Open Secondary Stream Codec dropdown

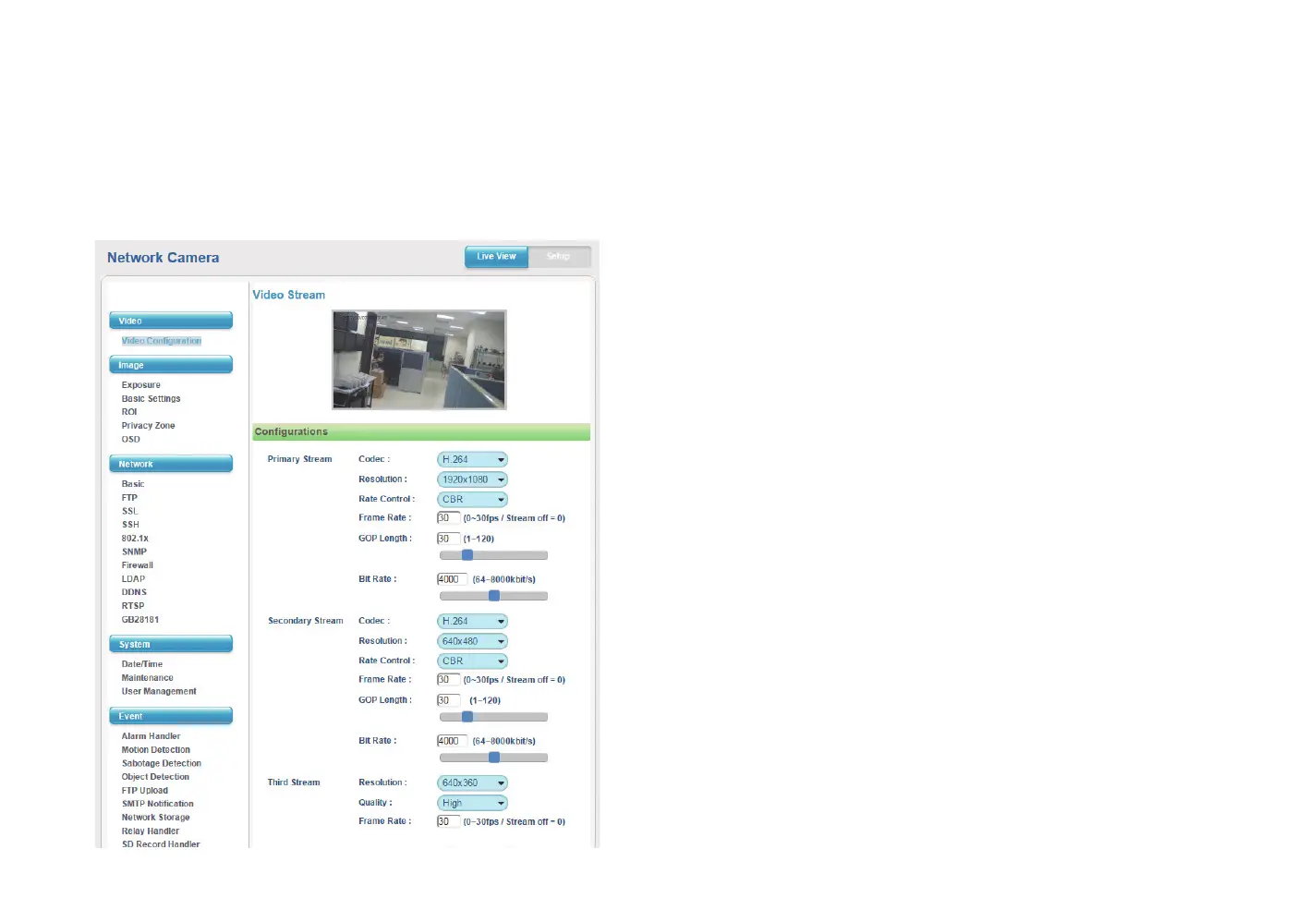(x=472, y=621)
